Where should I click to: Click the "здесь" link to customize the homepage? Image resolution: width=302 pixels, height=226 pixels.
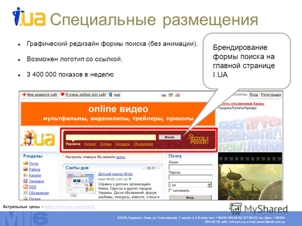click(120, 157)
